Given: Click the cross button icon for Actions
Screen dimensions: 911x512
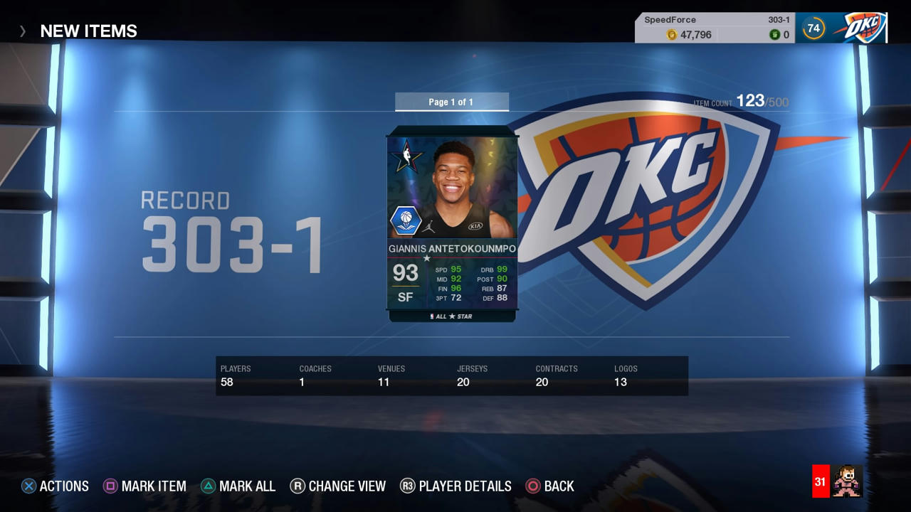Looking at the screenshot, I should tap(28, 486).
